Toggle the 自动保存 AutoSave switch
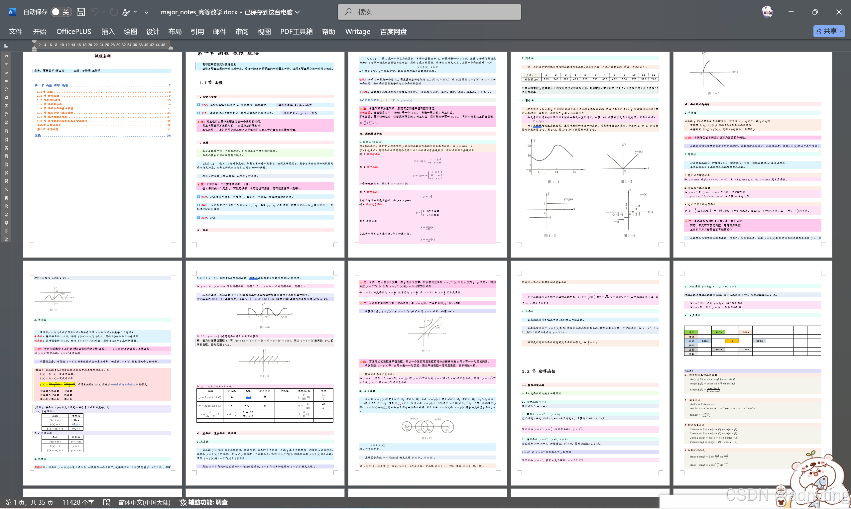Screen dimensions: 851x509 (61, 12)
